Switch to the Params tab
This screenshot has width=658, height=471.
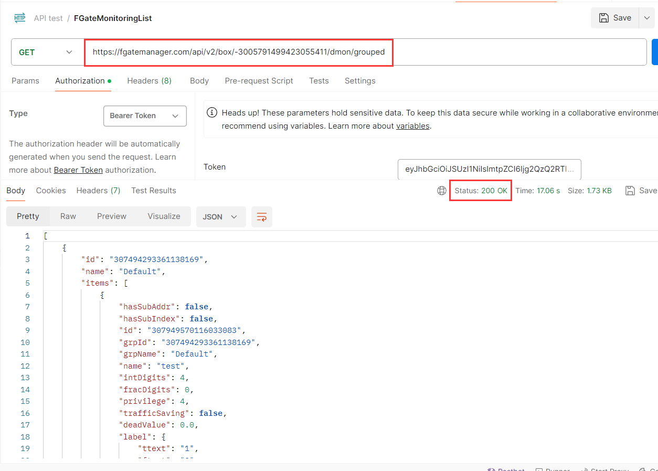(x=25, y=81)
